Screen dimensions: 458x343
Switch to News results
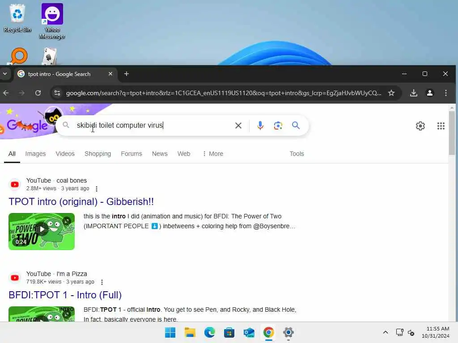coord(160,154)
